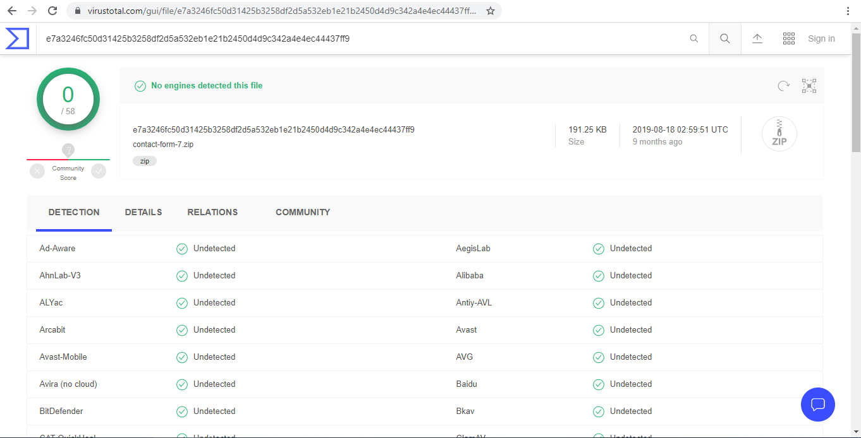Click the browser forward arrow
Image resolution: width=861 pixels, height=438 pixels.
tap(32, 11)
